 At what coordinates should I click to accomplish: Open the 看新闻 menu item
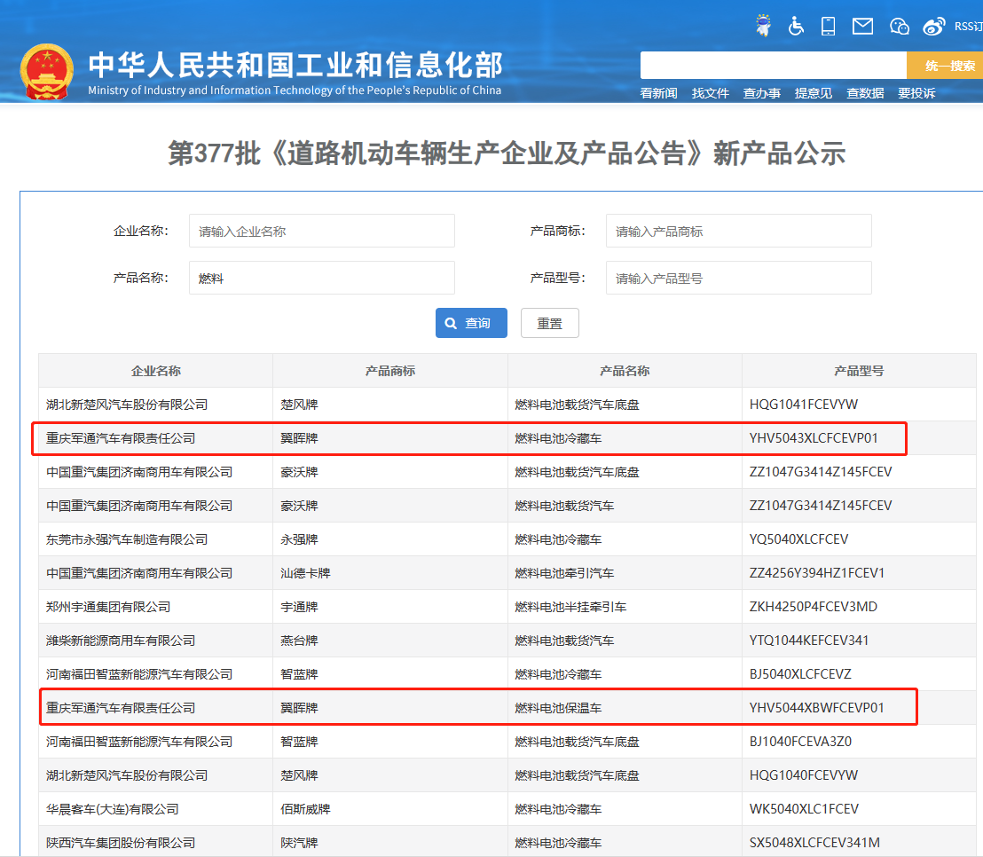coord(659,93)
